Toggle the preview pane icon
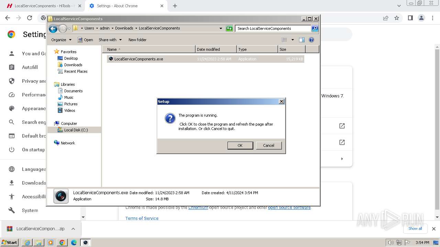 coord(302,40)
